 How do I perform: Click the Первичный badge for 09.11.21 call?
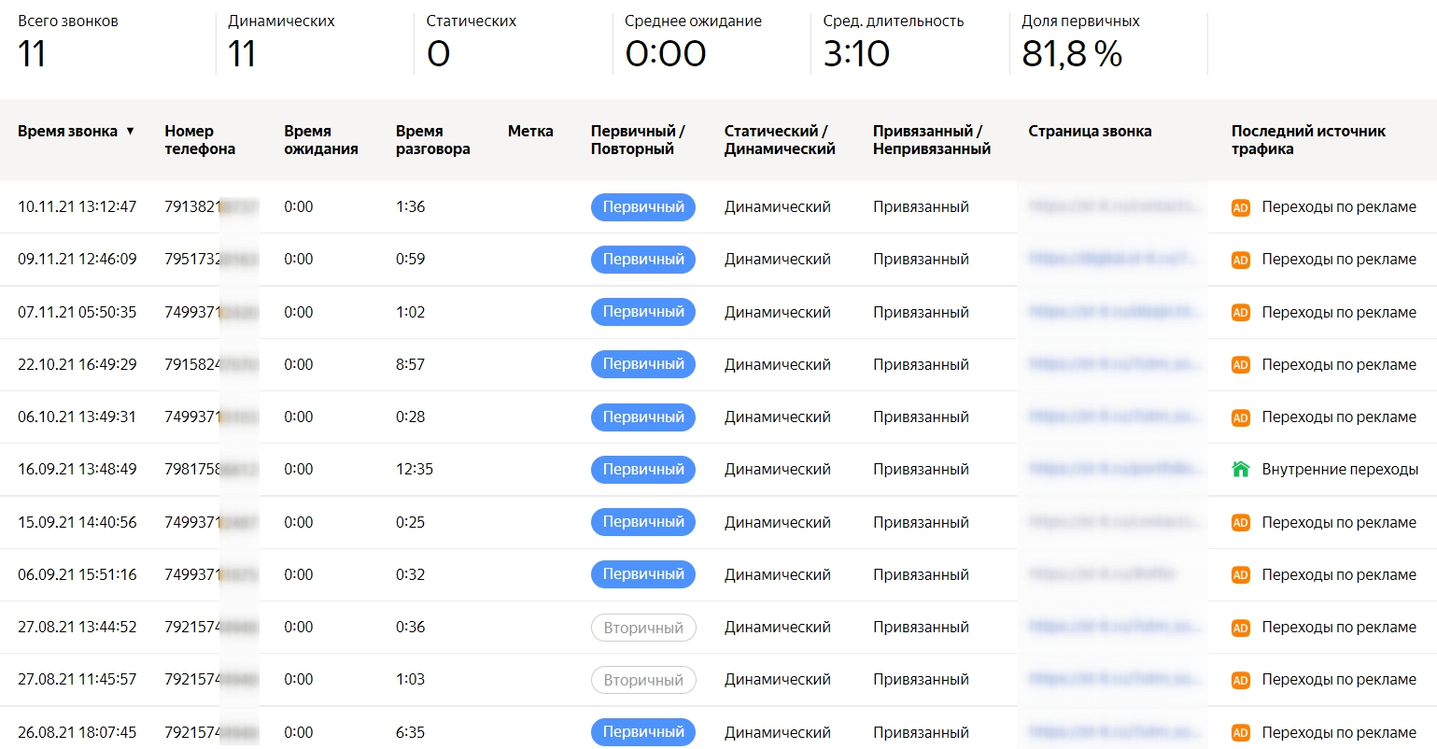643,260
